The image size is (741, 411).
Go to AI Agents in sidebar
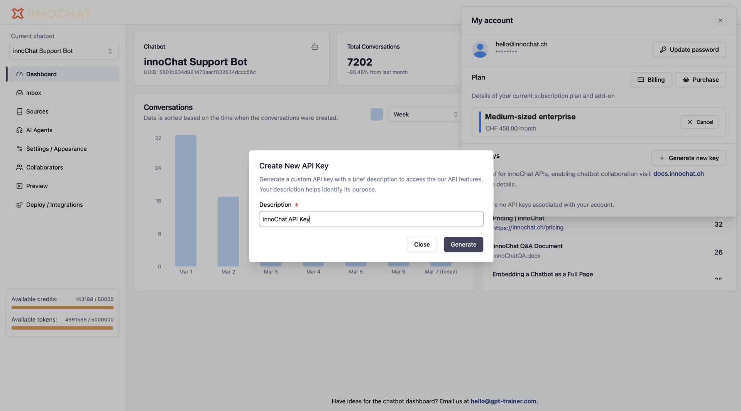click(x=39, y=130)
